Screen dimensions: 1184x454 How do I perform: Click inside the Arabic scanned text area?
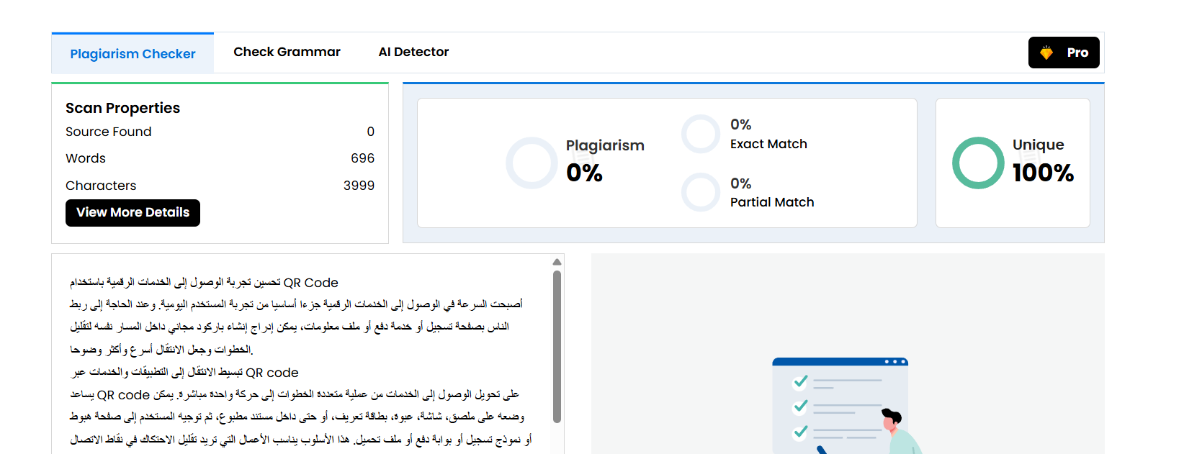302,360
